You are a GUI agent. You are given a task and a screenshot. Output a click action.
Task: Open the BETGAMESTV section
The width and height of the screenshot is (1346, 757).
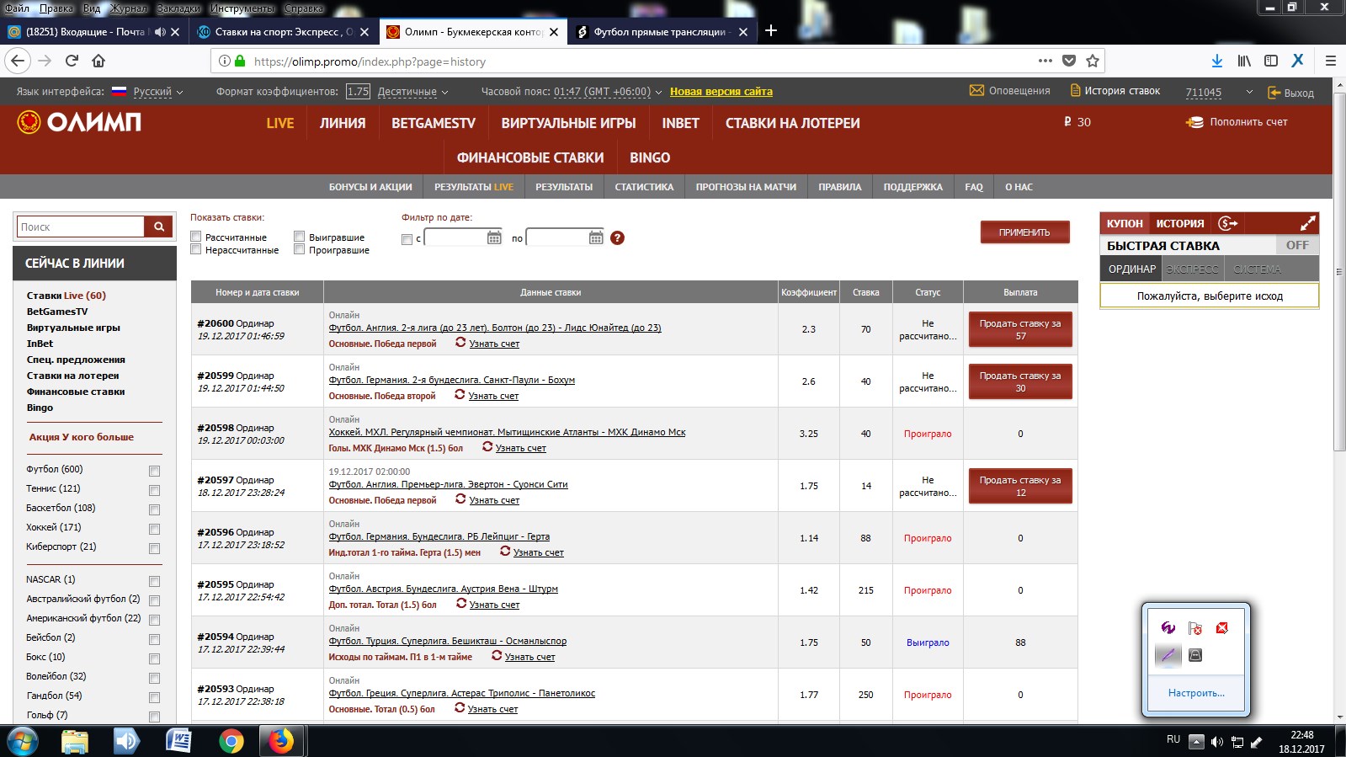pyautogui.click(x=434, y=123)
